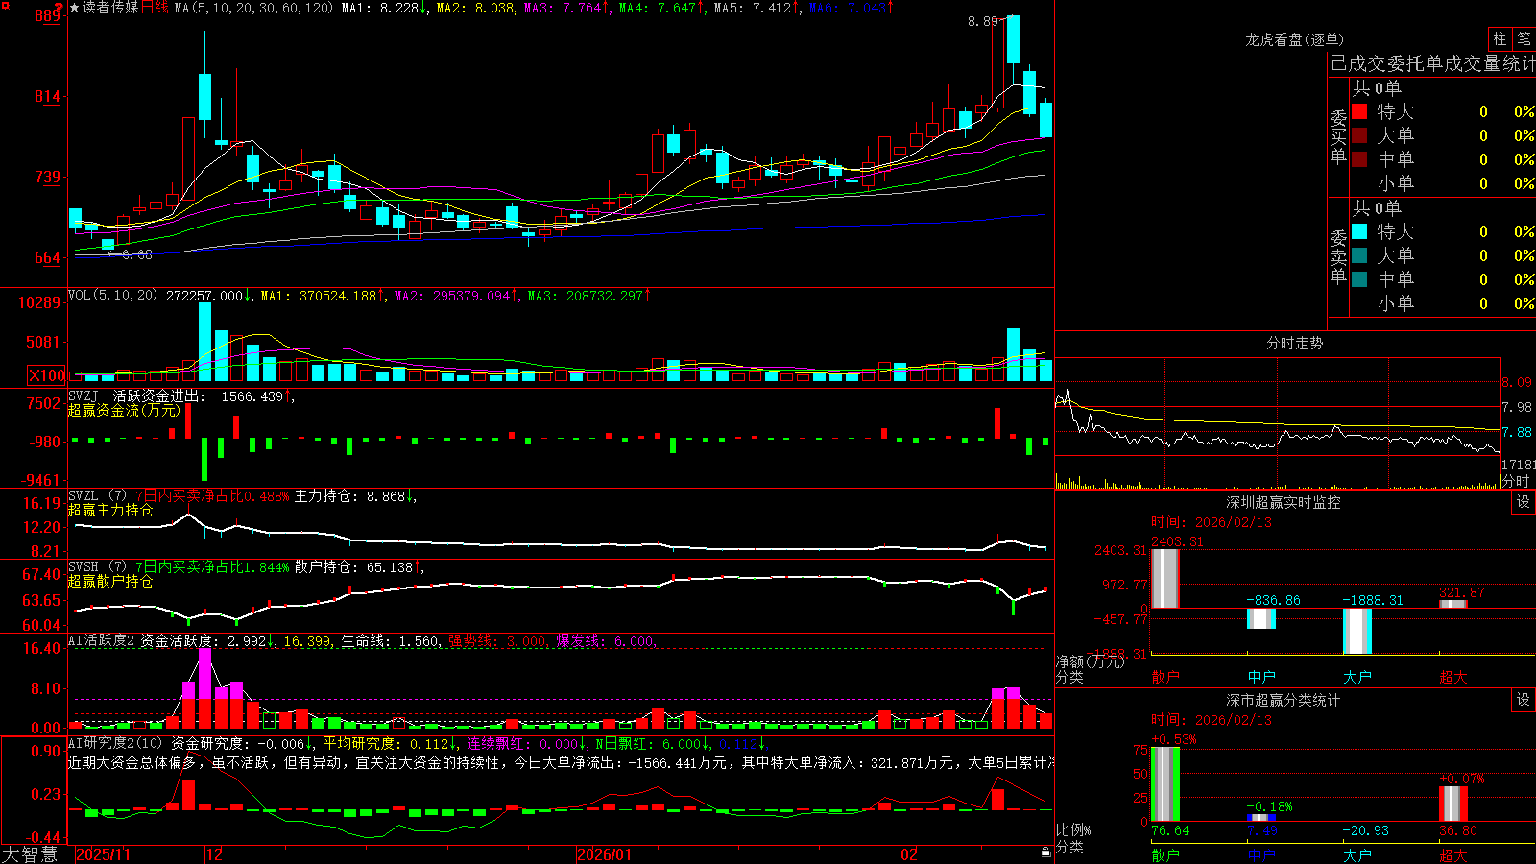1536x864 pixels.
Task: Select the 成交量 tab
Action: tap(1474, 63)
